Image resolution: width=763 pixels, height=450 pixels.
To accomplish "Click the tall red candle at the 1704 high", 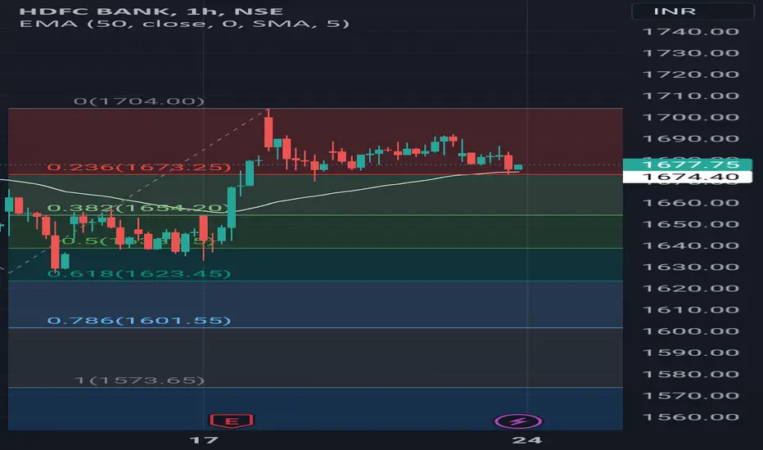I will point(269,132).
